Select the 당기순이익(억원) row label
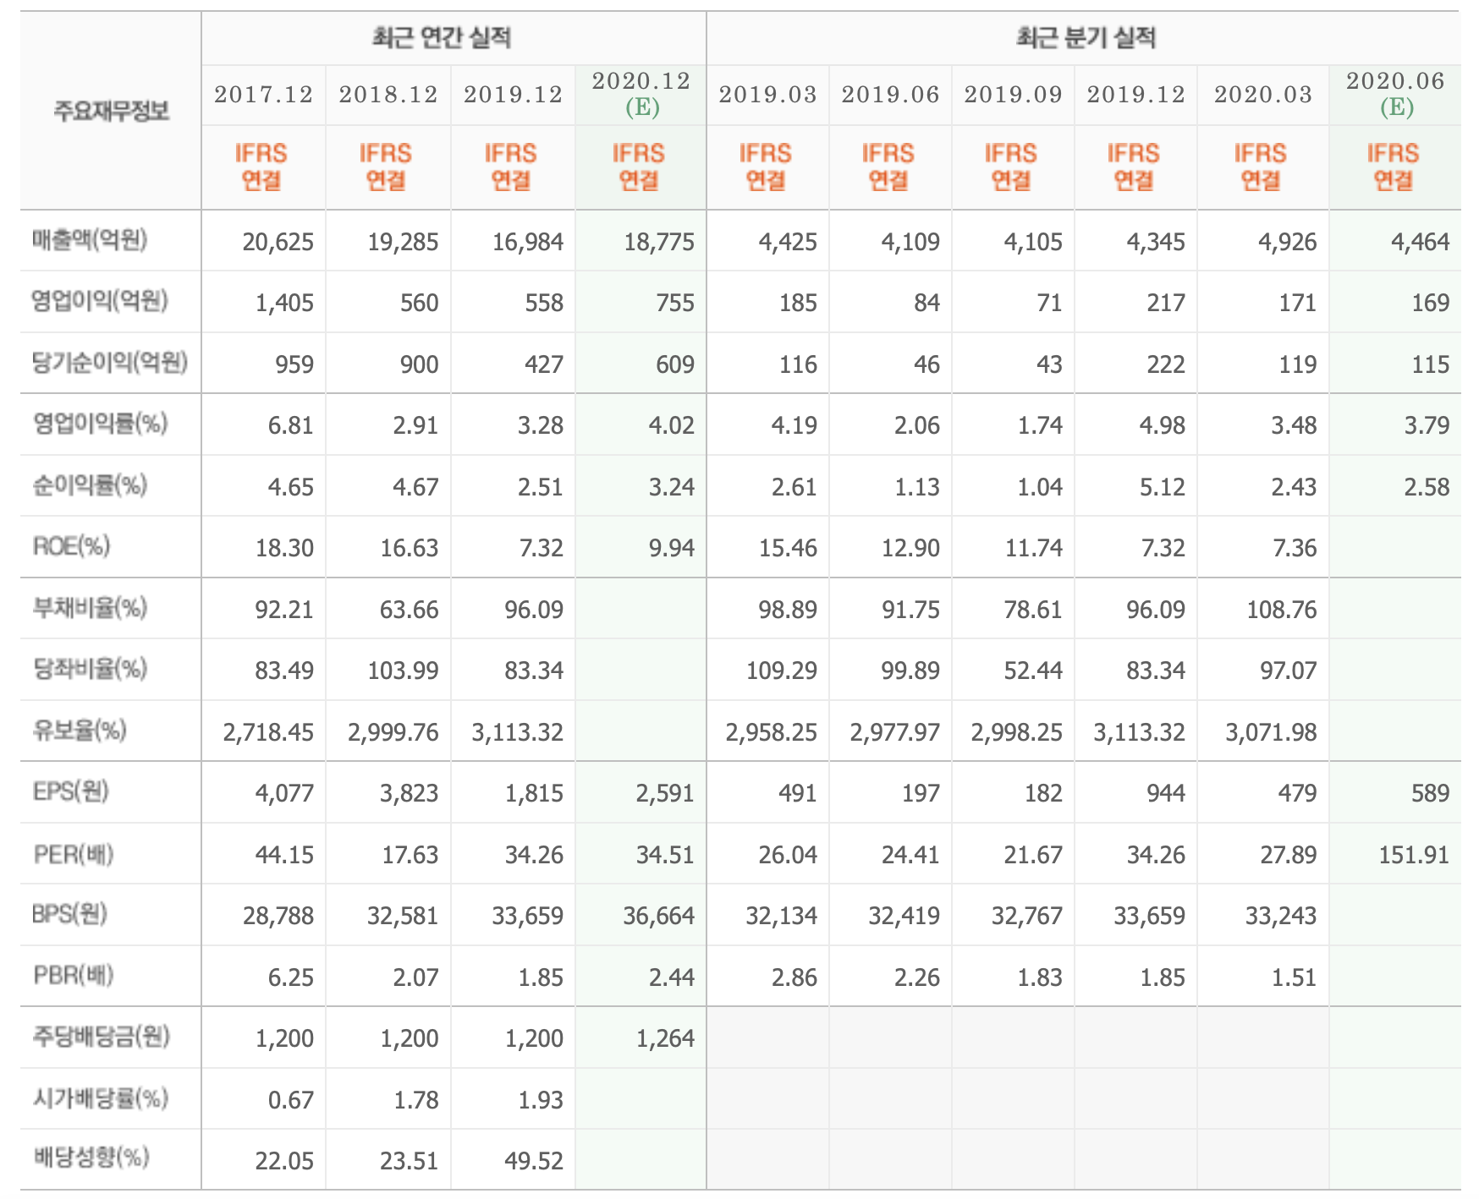The width and height of the screenshot is (1479, 1199). pyautogui.click(x=110, y=363)
